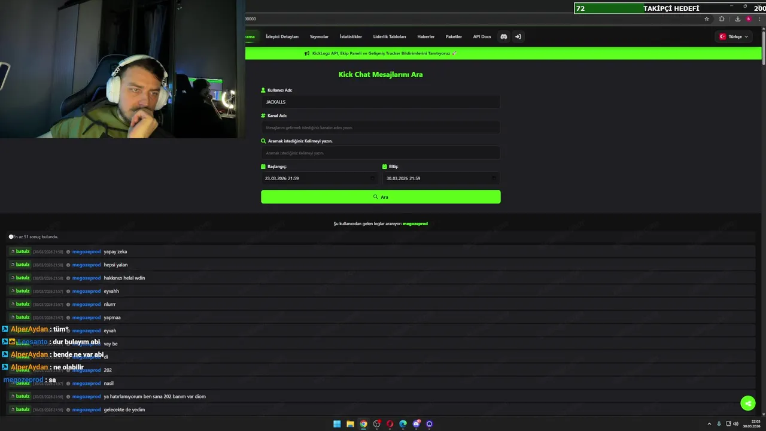This screenshot has height=431, width=766.
Task: Open Opera browser from taskbar
Action: (390, 424)
